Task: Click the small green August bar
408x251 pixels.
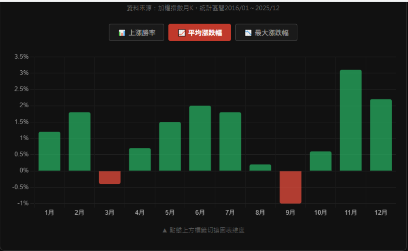Action: [260, 167]
